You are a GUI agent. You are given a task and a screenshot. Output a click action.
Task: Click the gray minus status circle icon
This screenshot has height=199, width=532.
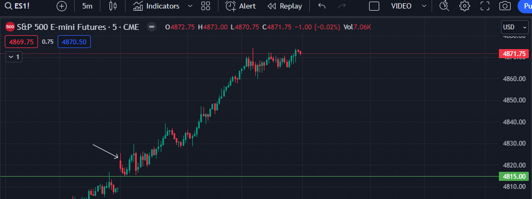tap(152, 27)
